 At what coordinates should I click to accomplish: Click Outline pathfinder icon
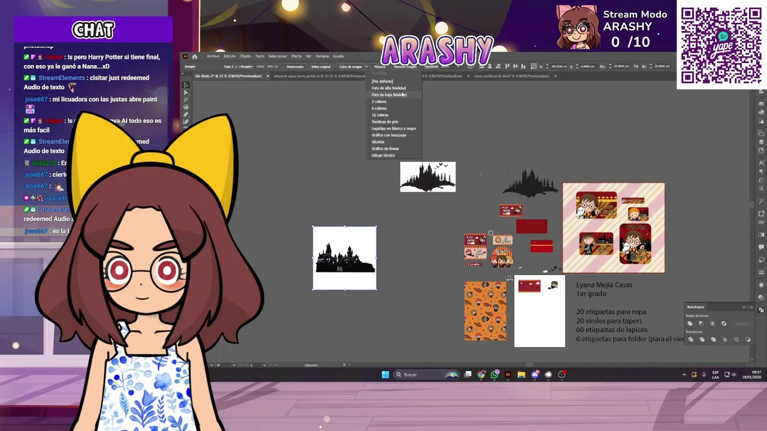coord(736,339)
